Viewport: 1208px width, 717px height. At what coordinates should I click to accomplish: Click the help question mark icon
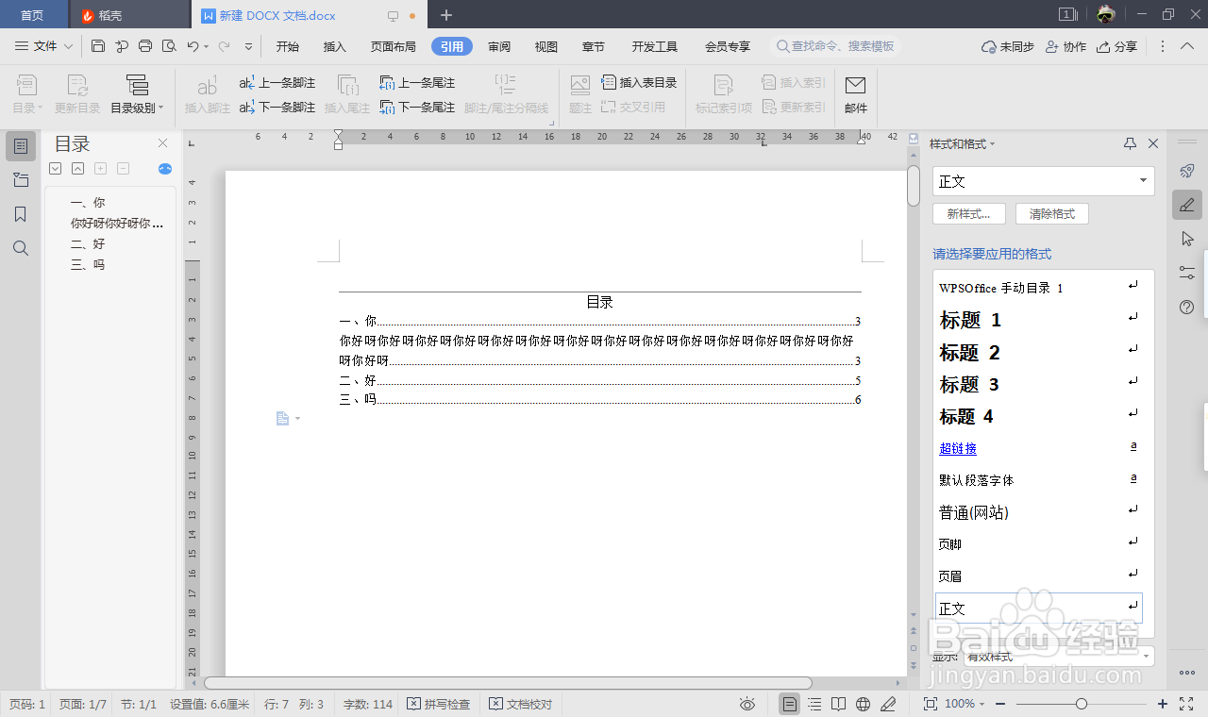click(x=1187, y=307)
